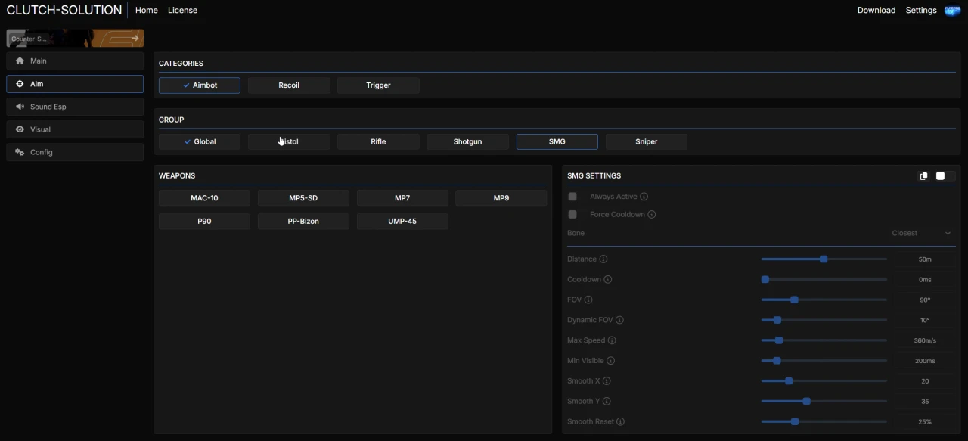Open Home in the top navigation

pos(147,11)
